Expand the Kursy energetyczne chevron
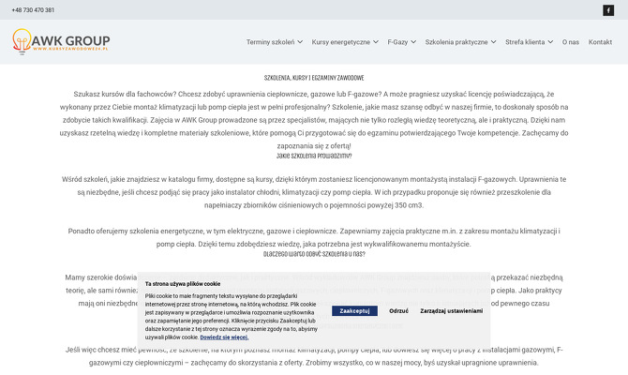This screenshot has height=375, width=628. [376, 42]
